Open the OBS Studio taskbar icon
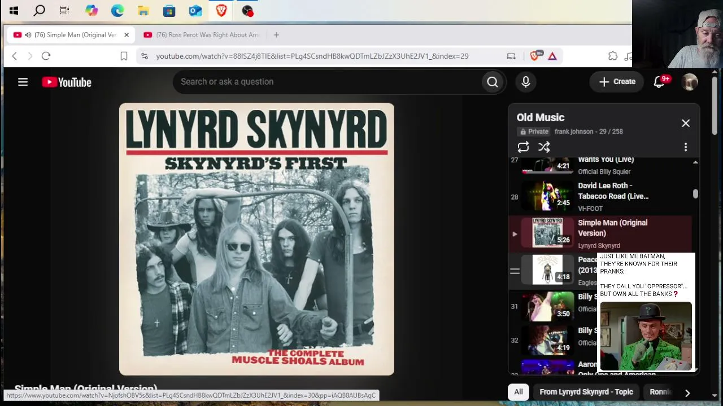 coord(247,10)
